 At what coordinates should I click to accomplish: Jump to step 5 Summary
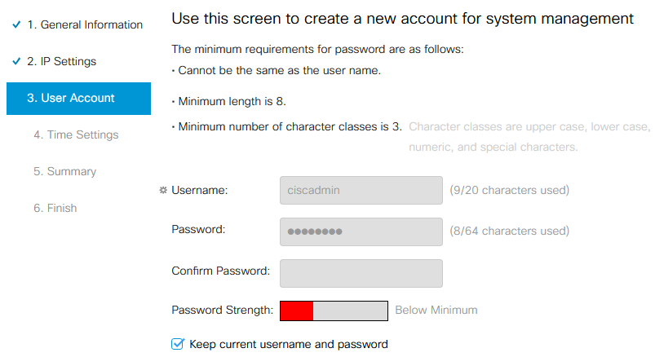point(64,172)
